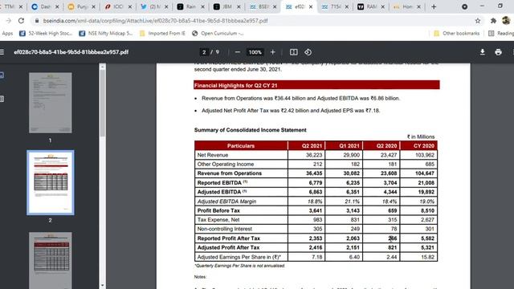Close the active ef02 PDF tab

[311, 6]
